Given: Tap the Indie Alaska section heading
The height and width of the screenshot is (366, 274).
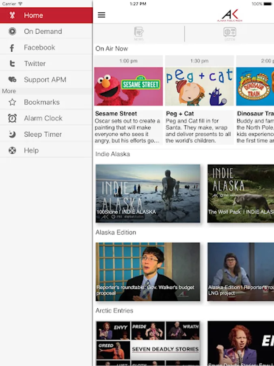Looking at the screenshot, I should pos(112,154).
